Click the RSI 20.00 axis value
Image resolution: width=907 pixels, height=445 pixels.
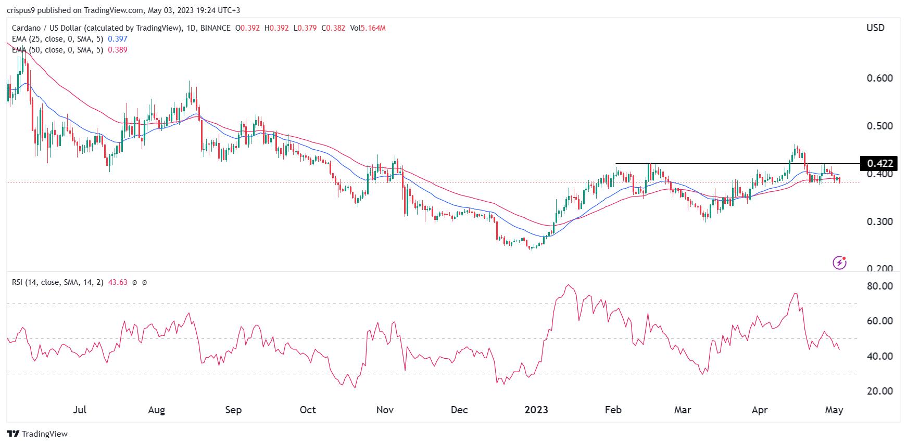click(879, 391)
